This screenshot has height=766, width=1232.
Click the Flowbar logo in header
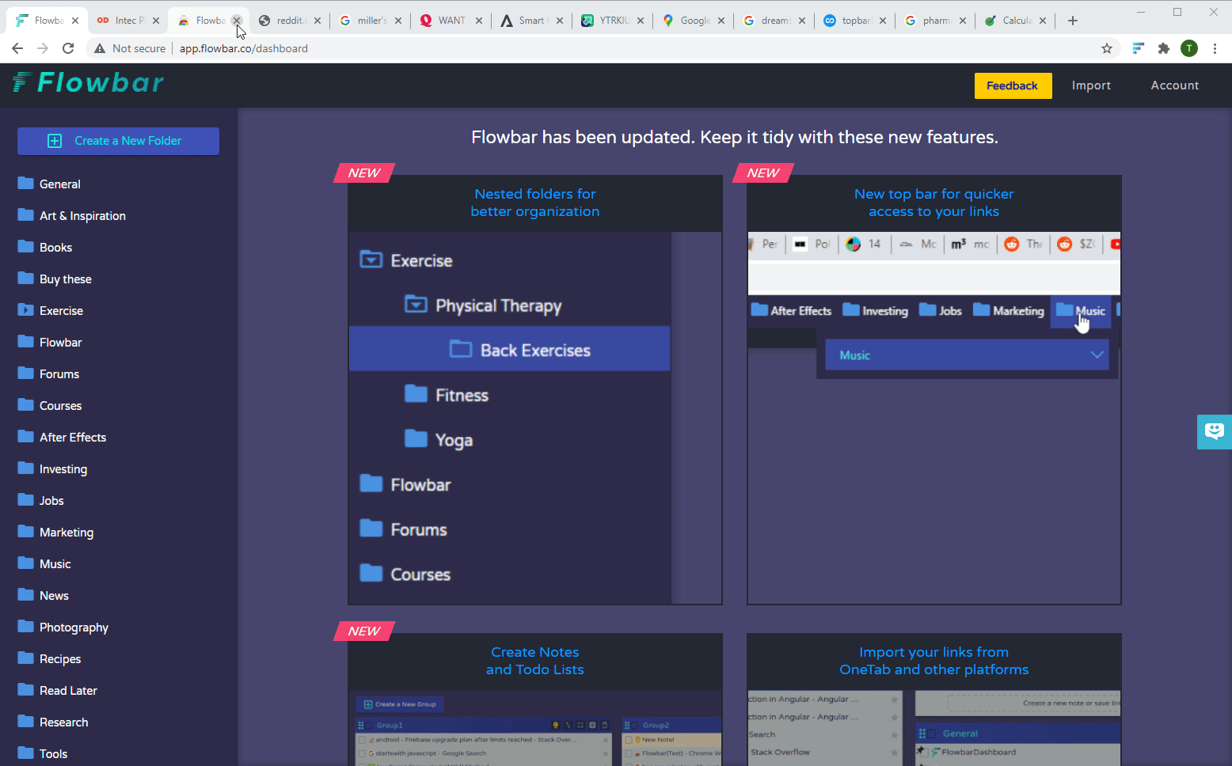88,82
